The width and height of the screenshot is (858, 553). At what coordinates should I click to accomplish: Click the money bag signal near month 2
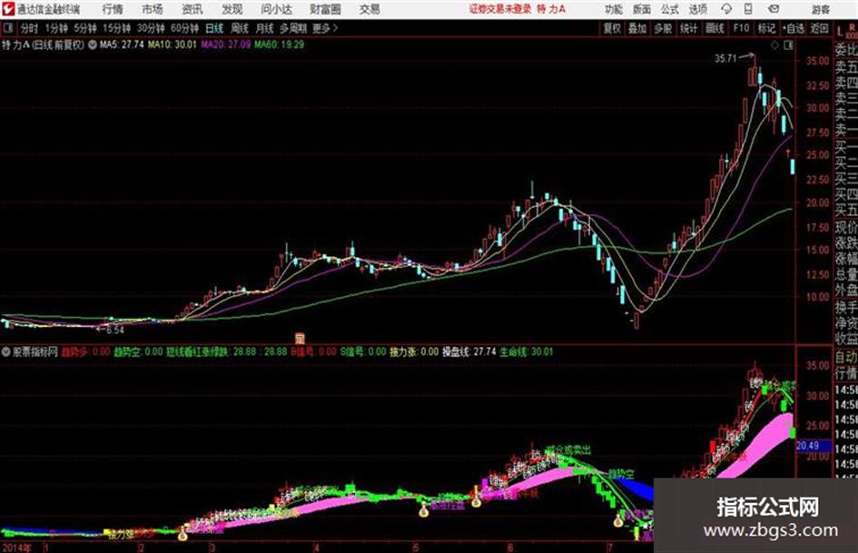(182, 535)
